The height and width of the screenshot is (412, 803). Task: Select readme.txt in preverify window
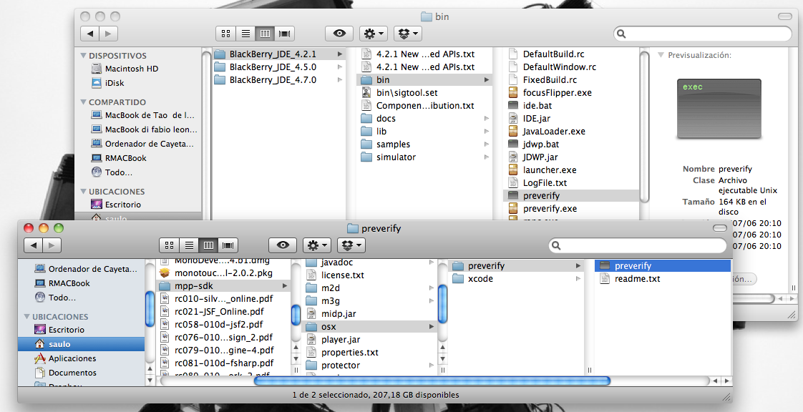point(663,279)
